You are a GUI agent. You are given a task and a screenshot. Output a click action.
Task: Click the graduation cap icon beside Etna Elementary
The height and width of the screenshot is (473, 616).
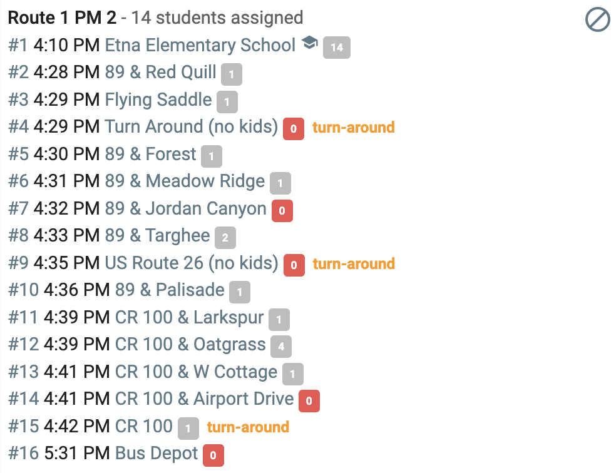pos(310,43)
